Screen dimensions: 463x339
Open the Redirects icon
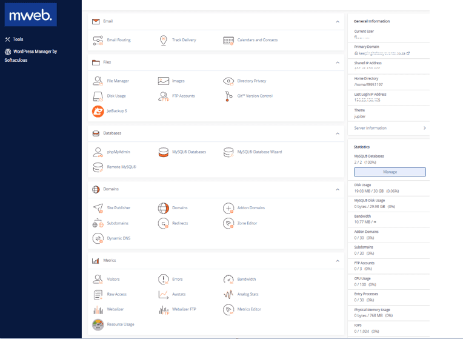(163, 223)
